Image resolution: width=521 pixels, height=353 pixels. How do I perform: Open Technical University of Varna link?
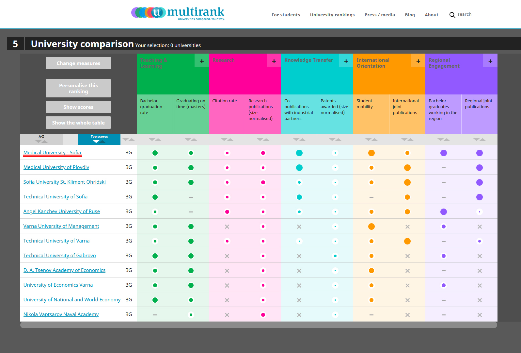(x=56, y=241)
